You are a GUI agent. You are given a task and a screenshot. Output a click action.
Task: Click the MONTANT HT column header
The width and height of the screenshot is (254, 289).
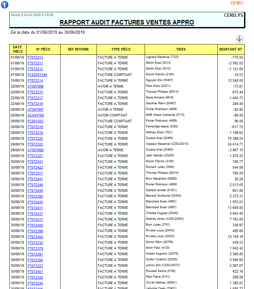click(x=231, y=49)
